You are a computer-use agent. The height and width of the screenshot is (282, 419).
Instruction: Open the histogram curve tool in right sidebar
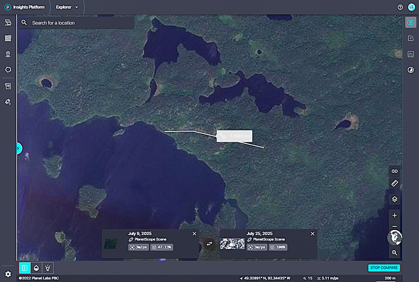pos(411,54)
